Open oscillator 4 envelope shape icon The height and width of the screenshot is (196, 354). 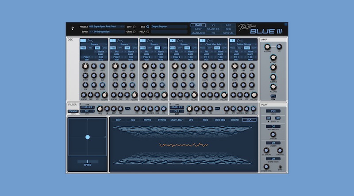click(180, 41)
